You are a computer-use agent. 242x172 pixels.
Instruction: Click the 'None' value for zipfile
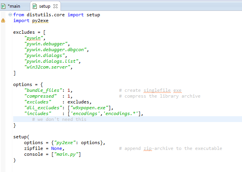(x=57, y=149)
